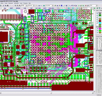Viewport: 102px width, 96px height.
Task: Select the outlined ellipse shape tool
Action: click(x=71, y=8)
